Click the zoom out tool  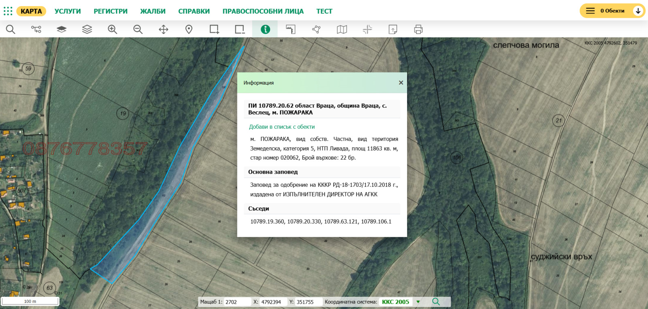point(138,29)
